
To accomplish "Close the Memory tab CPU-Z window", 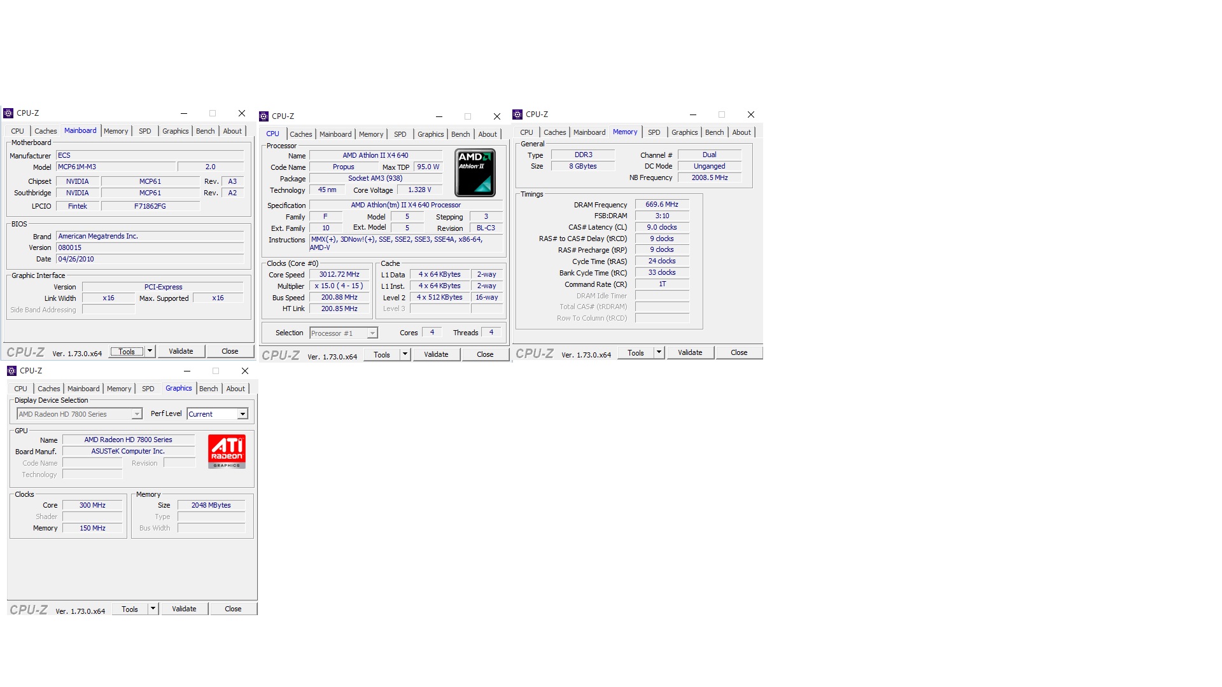I will [750, 114].
